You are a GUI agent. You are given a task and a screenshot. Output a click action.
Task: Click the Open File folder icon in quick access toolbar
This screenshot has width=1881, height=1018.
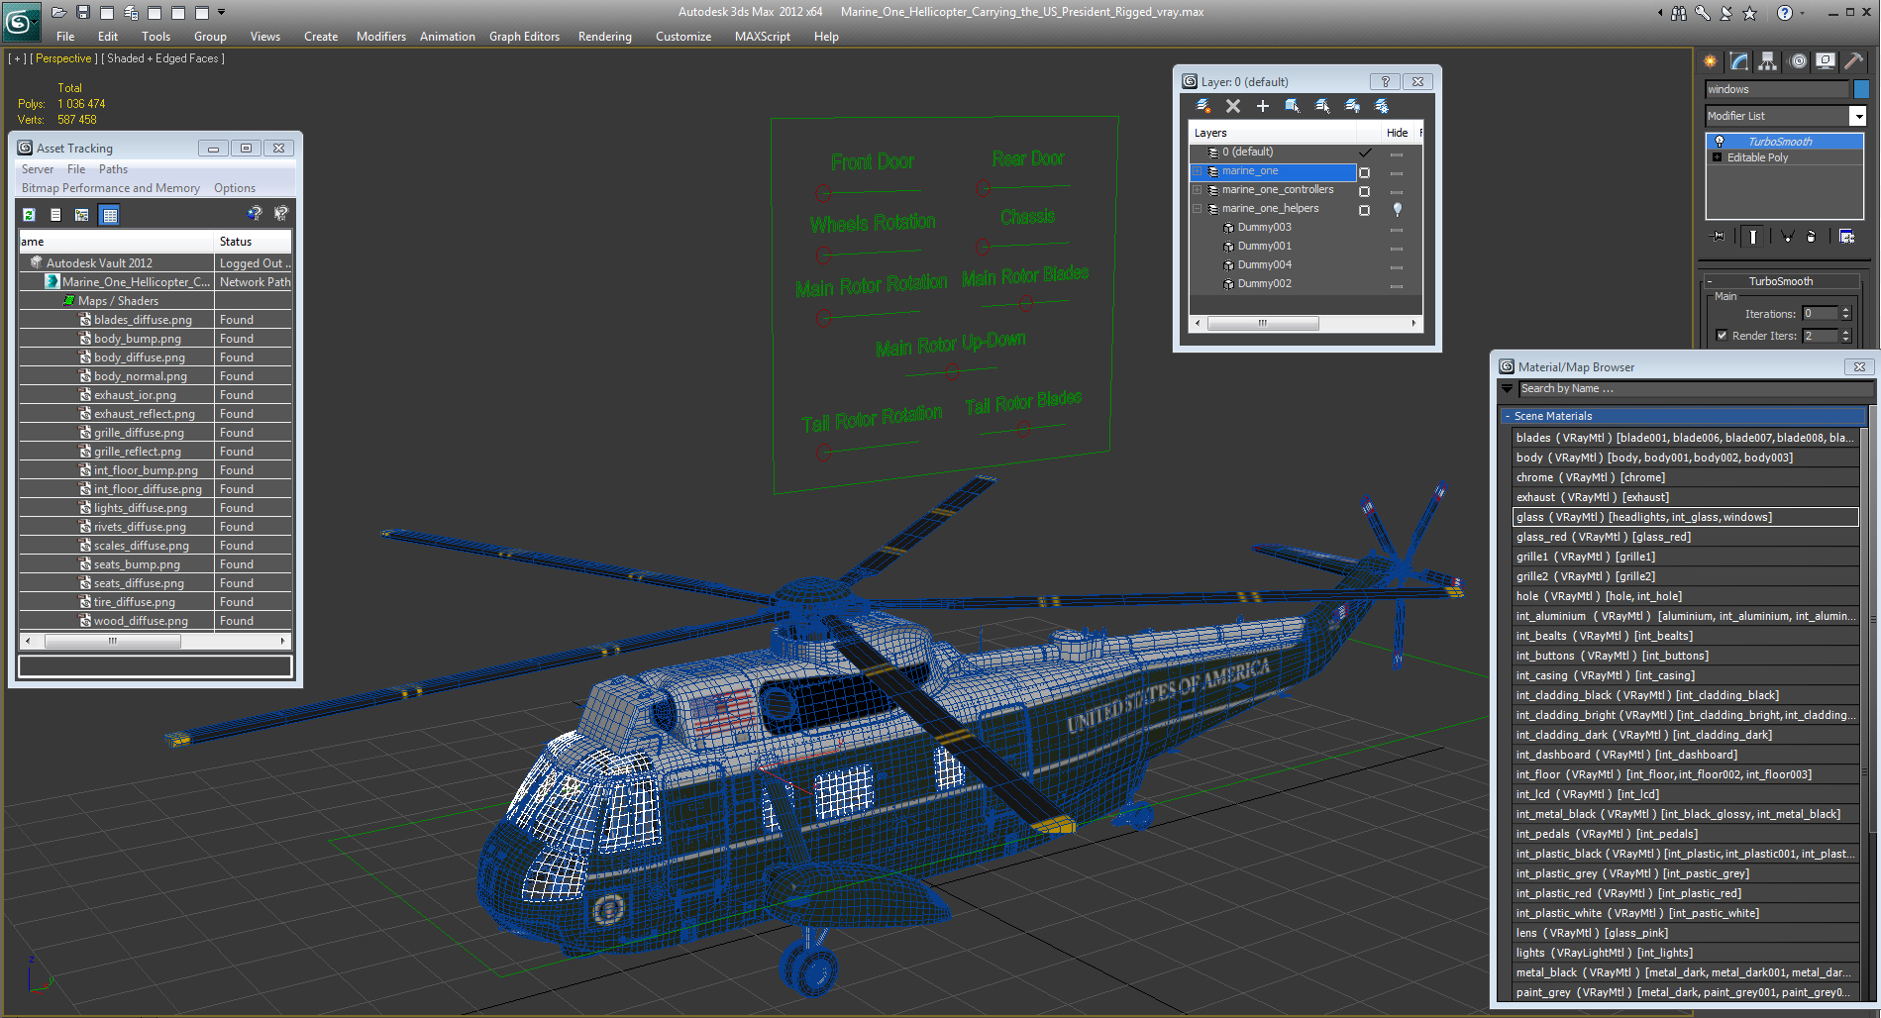pyautogui.click(x=59, y=12)
